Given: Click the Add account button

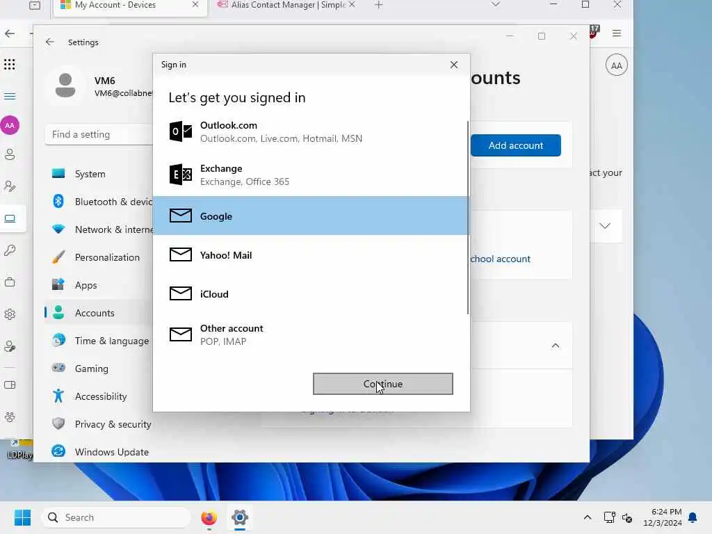Looking at the screenshot, I should pyautogui.click(x=515, y=145).
